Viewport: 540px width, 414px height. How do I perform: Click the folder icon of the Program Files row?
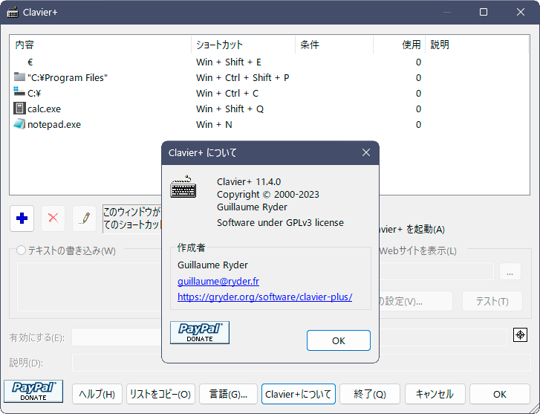click(x=19, y=77)
